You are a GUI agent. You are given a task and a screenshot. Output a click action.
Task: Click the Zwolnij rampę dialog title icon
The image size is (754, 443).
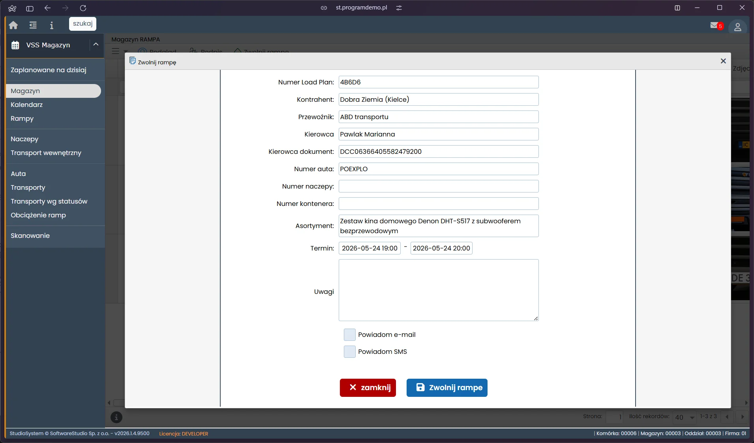(133, 61)
